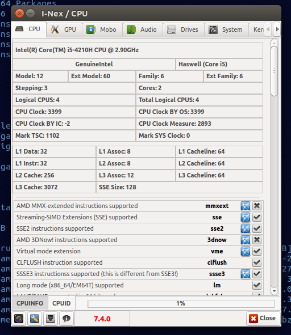
Task: Click the 'CPU Clock: 3399' cell
Action: [74, 112]
